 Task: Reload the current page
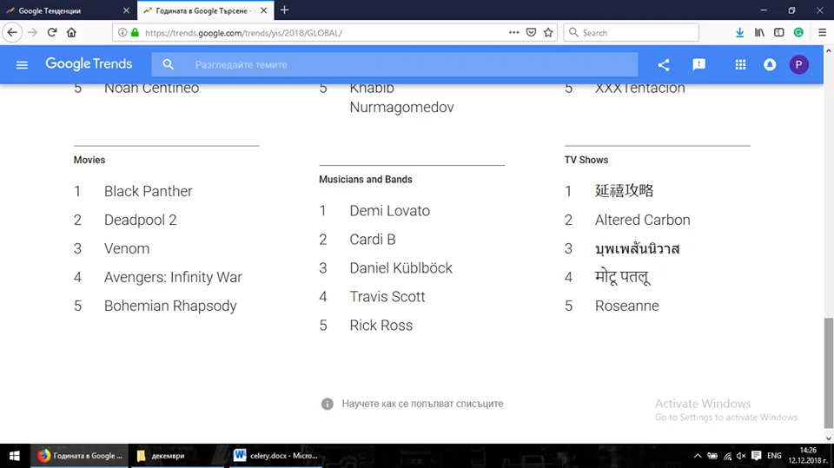(x=51, y=32)
